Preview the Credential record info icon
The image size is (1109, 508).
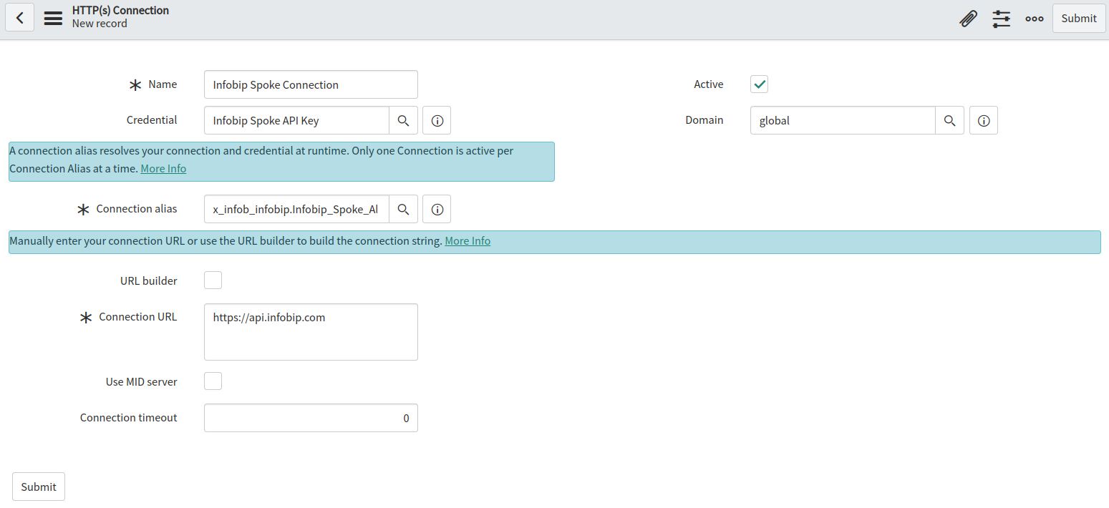pos(437,121)
